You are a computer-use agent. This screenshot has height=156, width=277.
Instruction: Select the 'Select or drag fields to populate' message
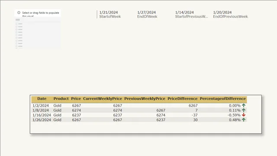(x=40, y=13)
